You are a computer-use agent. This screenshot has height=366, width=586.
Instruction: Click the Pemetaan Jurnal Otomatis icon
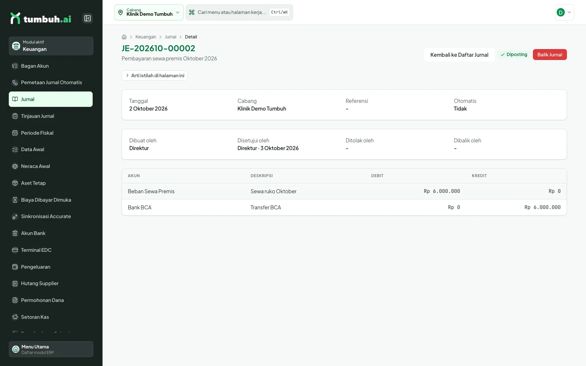pyautogui.click(x=15, y=83)
